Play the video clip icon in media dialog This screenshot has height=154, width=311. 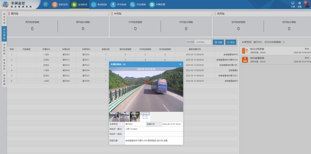pos(145,117)
